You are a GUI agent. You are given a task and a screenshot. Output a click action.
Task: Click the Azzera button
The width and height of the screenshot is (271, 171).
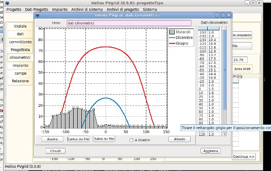[x=52, y=139]
